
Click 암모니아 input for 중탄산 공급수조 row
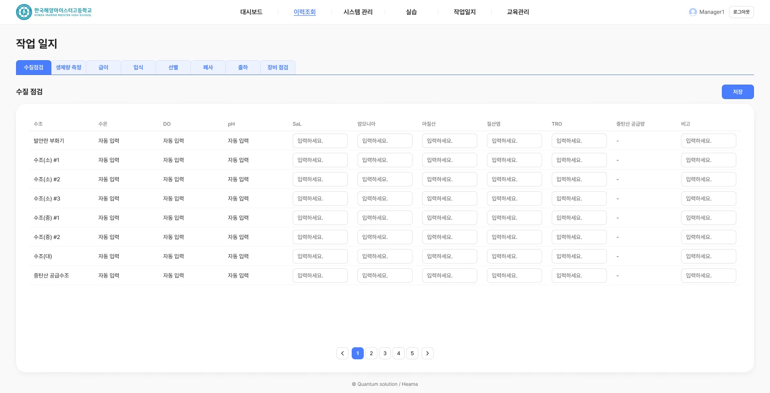(x=385, y=276)
